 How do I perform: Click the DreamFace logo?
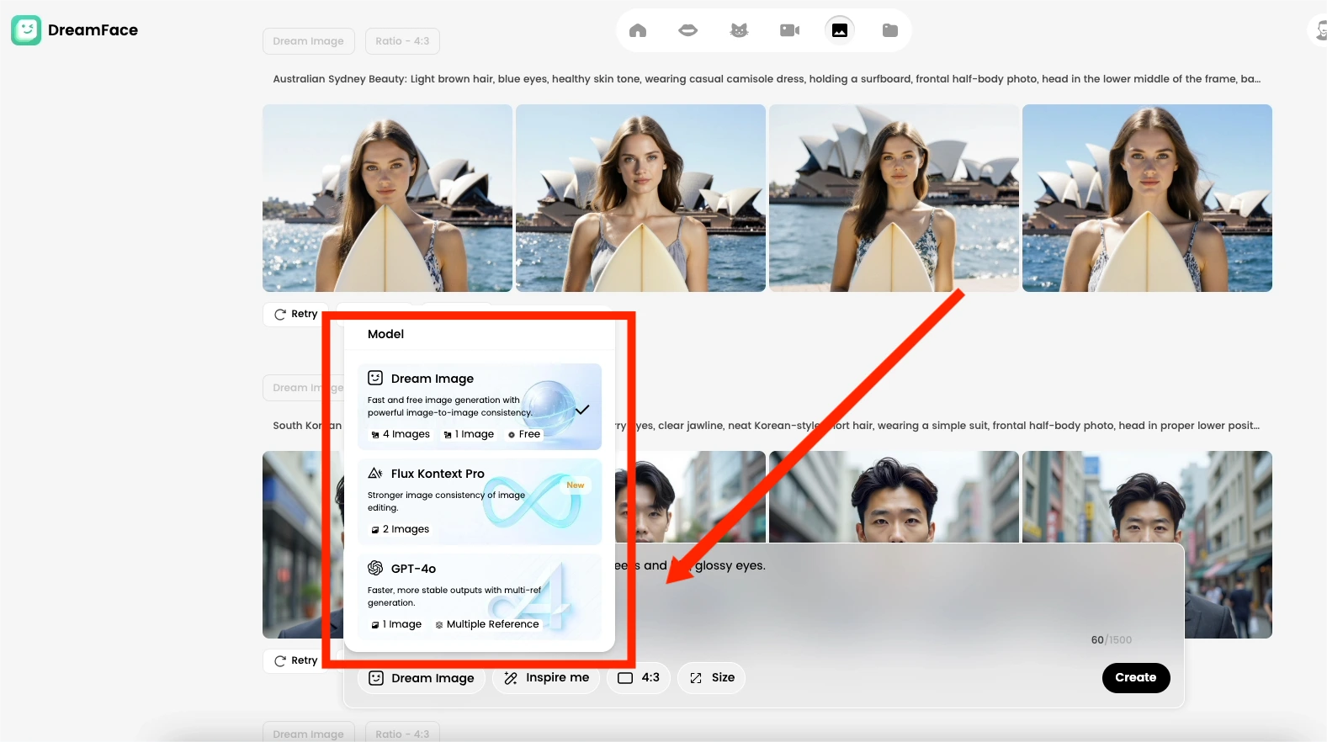coord(75,30)
